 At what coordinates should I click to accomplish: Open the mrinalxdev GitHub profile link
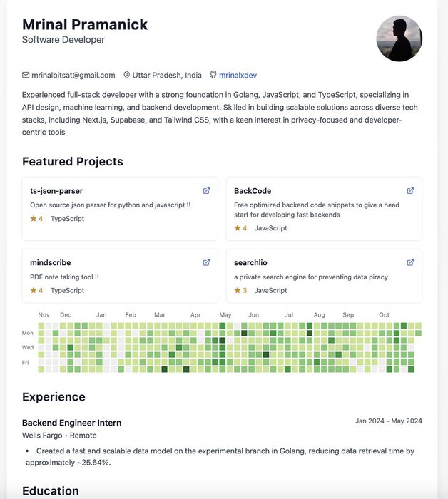click(x=238, y=76)
